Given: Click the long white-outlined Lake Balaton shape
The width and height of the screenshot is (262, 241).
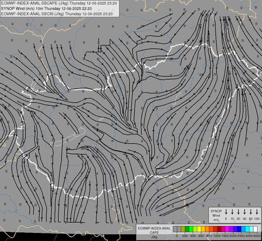Looking at the screenshot, I should click(x=68, y=137).
